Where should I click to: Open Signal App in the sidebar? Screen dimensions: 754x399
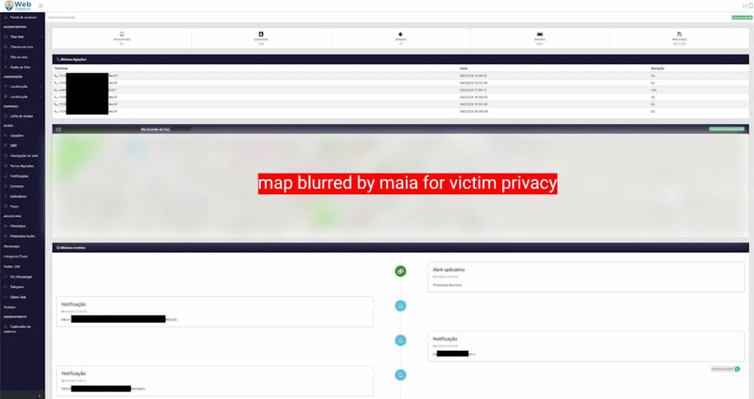(18, 297)
